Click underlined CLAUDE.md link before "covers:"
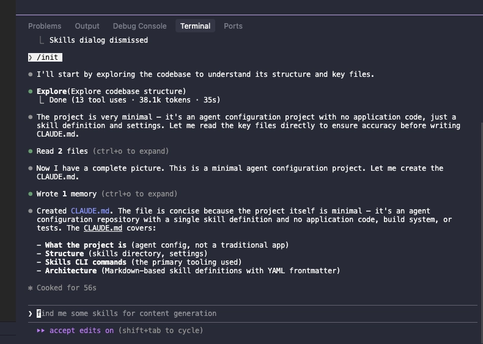This screenshot has height=344, width=483. click(103, 228)
